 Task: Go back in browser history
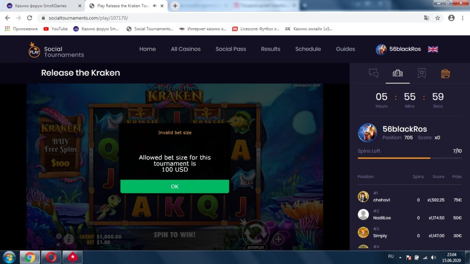tap(8, 18)
